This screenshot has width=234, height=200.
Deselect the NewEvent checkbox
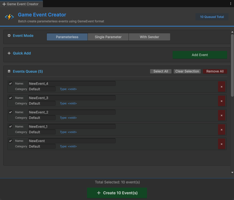coord(11,141)
